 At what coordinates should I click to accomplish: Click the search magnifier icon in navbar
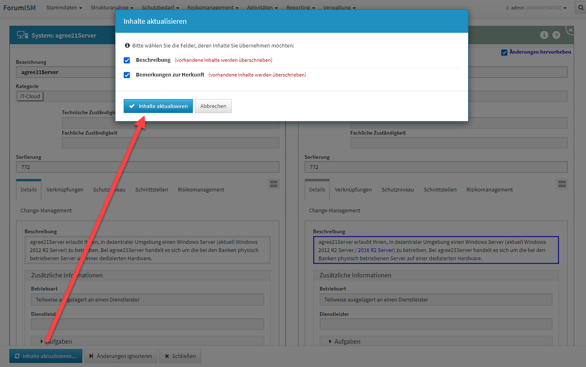[x=581, y=7]
